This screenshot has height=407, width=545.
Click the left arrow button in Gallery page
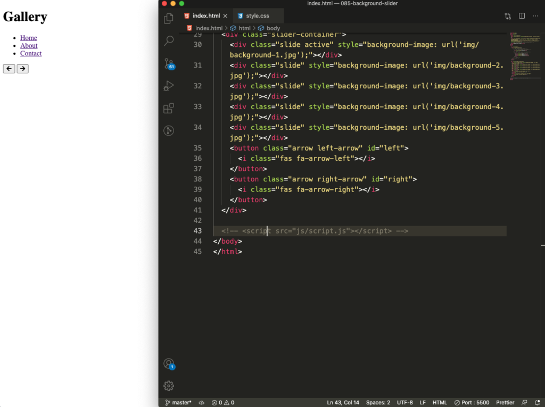pos(9,69)
